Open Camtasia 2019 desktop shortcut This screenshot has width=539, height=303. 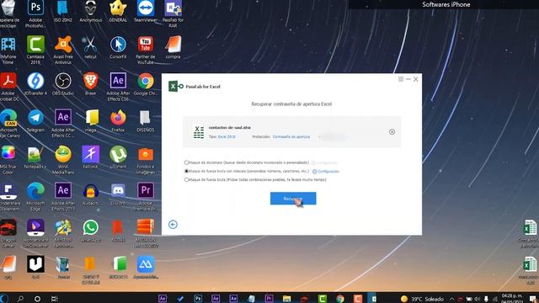[x=35, y=50]
